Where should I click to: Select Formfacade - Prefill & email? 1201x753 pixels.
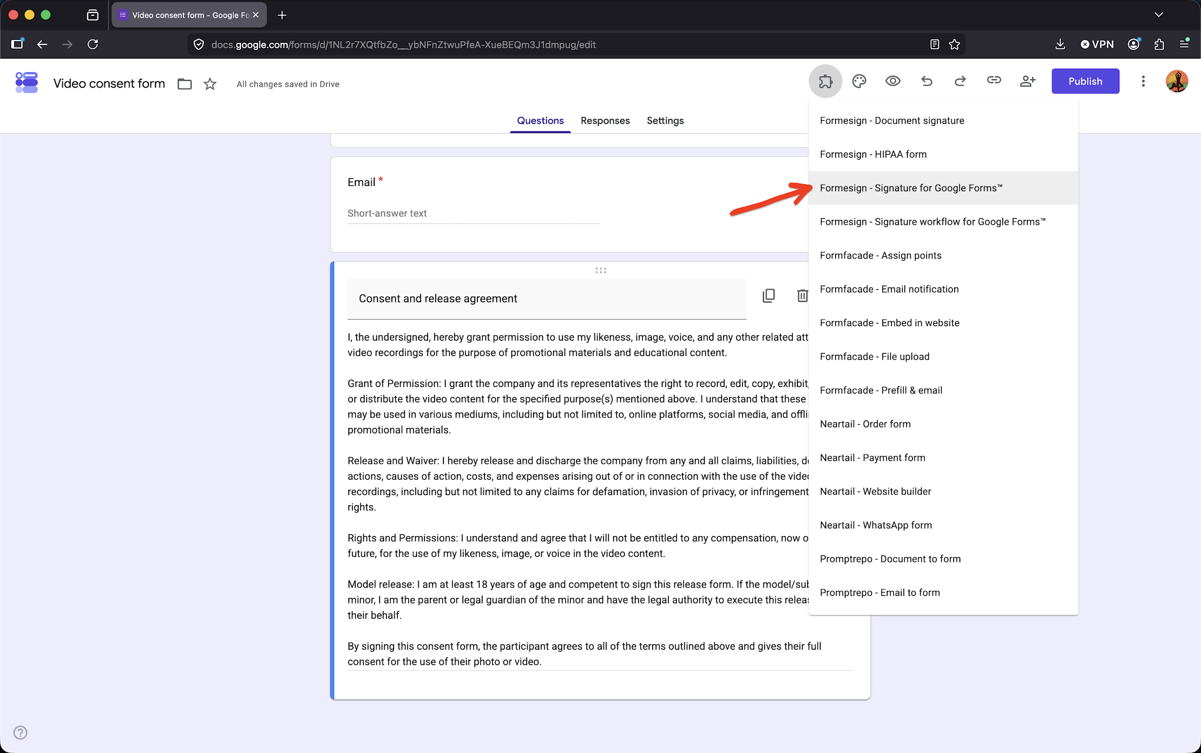click(x=943, y=391)
